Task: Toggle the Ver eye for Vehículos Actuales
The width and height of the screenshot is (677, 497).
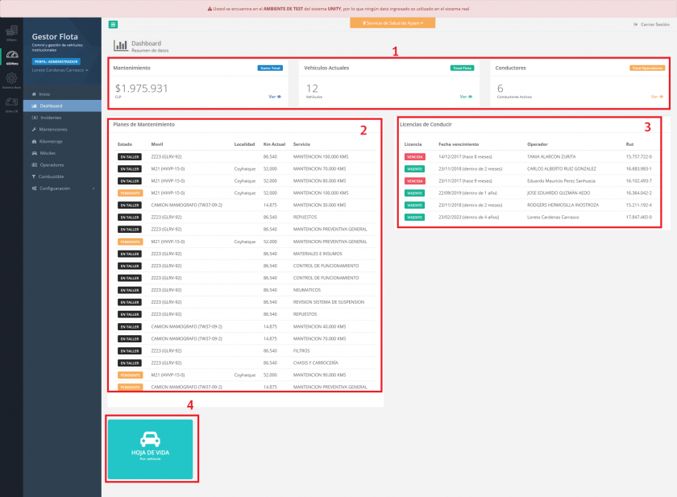Action: pos(466,96)
